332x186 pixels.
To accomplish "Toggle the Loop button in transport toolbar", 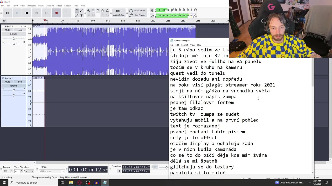I will coord(67,13).
